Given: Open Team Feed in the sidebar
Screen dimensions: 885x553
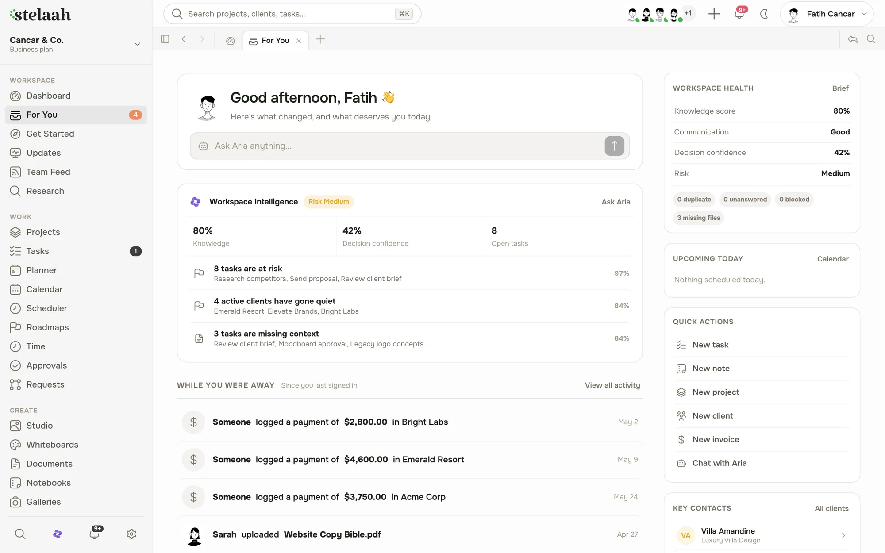Looking at the screenshot, I should [x=76, y=172].
